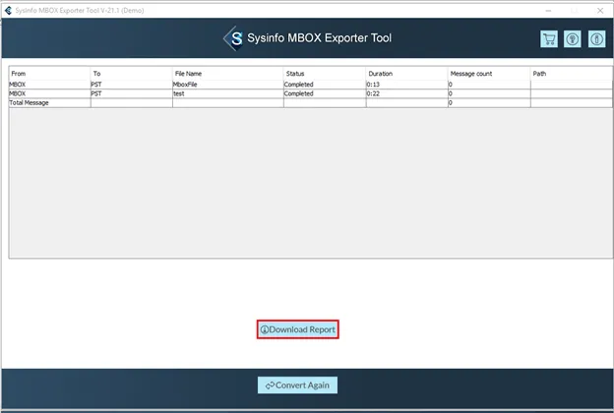This screenshot has height=413, width=614.
Task: Click the PST cell in test row
Action: pos(132,93)
